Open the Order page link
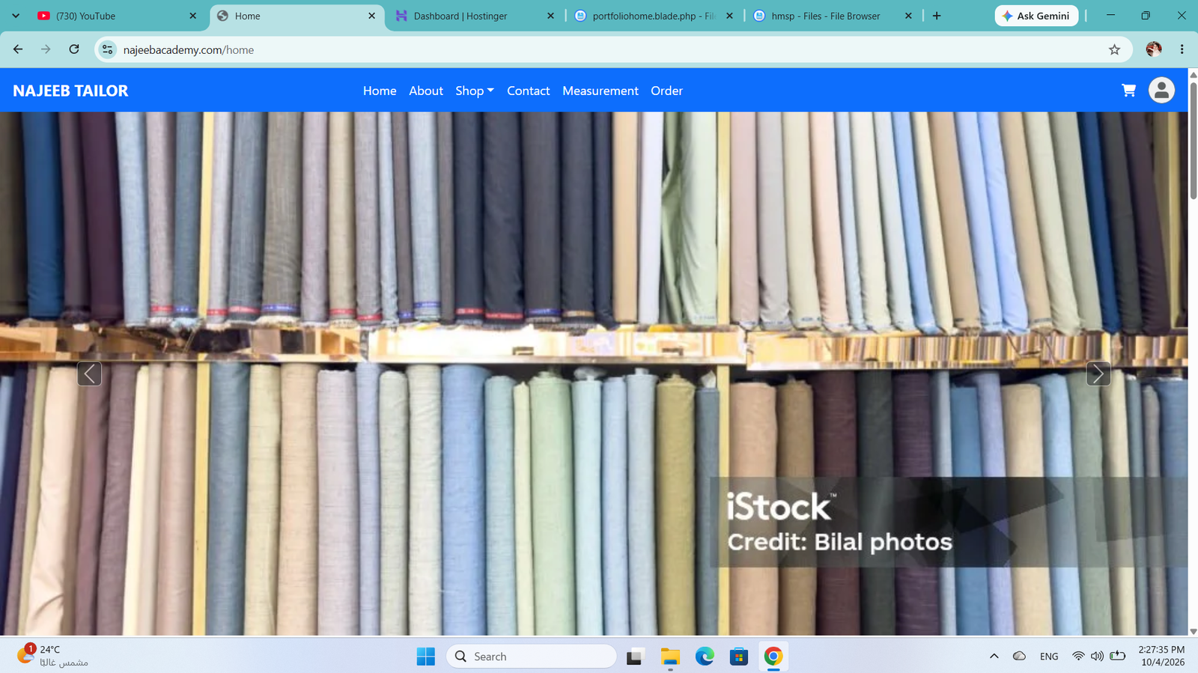Viewport: 1198px width, 673px height. coord(666,91)
